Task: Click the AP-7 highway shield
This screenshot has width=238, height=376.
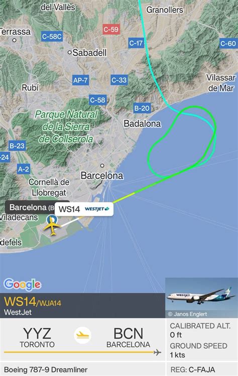Action: (x=81, y=80)
